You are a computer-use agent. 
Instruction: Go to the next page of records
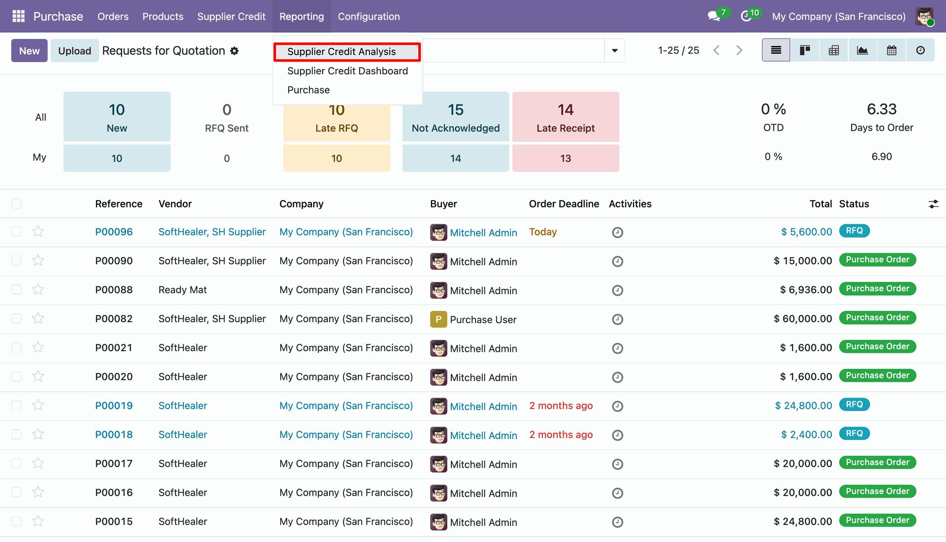[x=739, y=50]
